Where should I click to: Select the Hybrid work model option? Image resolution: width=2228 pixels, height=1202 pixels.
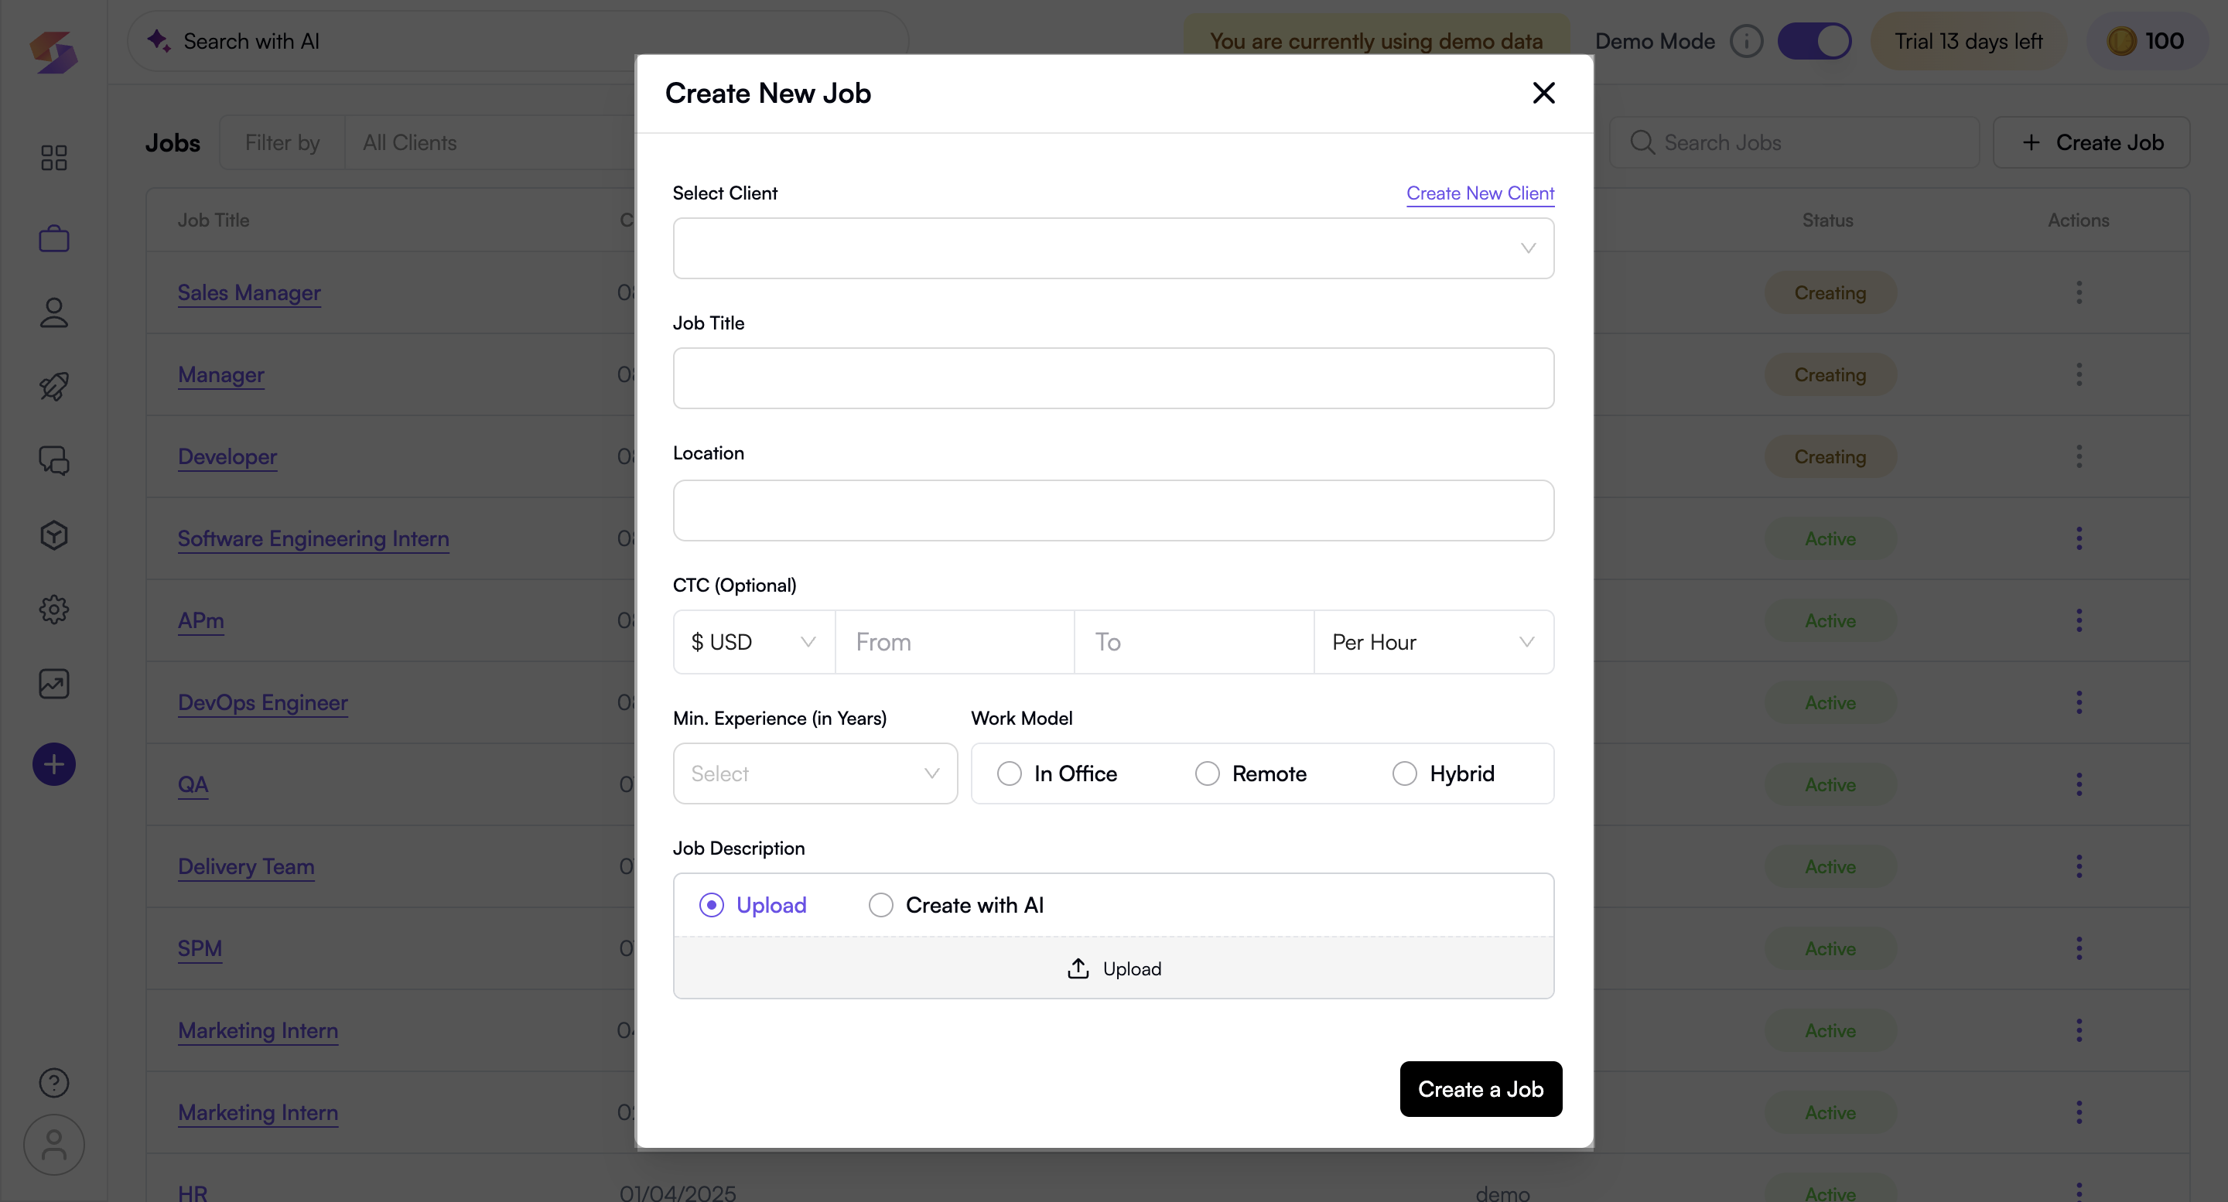1444,773
